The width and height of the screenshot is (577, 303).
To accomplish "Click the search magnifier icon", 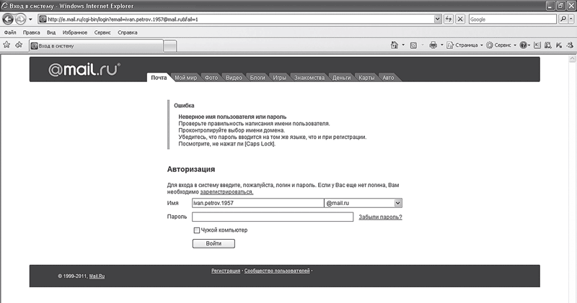I will [x=563, y=19].
